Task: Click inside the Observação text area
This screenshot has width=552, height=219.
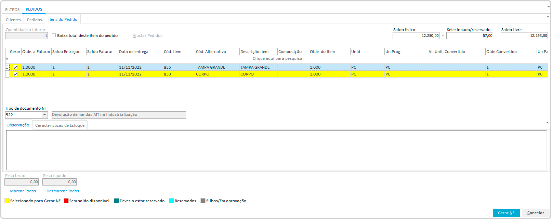Action: point(276,150)
